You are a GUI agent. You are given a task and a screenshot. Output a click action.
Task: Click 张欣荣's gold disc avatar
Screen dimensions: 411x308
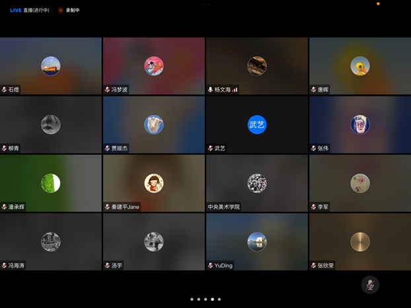(x=360, y=242)
